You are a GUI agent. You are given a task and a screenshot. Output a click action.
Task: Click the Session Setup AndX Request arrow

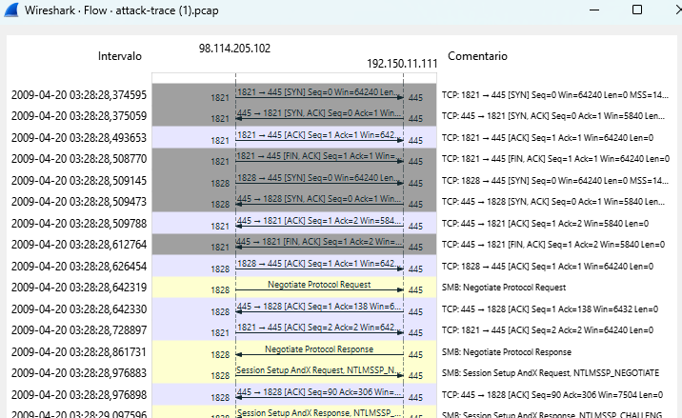tap(319, 371)
